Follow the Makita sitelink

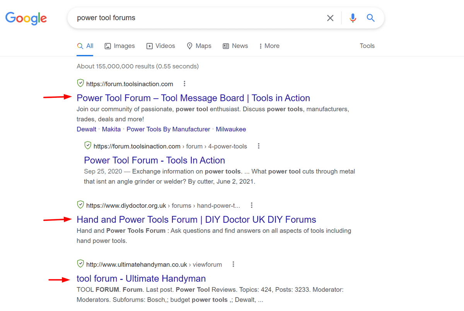pos(111,129)
